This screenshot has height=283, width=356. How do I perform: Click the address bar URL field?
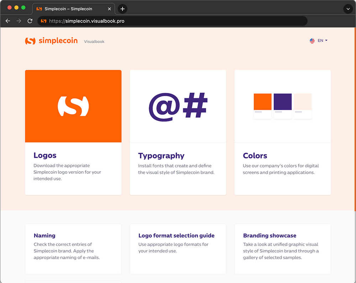point(173,21)
